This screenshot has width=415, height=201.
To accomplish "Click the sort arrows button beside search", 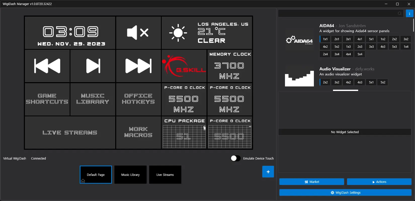I will click(409, 14).
